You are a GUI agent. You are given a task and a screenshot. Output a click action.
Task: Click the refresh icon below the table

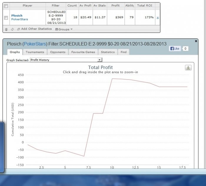point(12,29)
